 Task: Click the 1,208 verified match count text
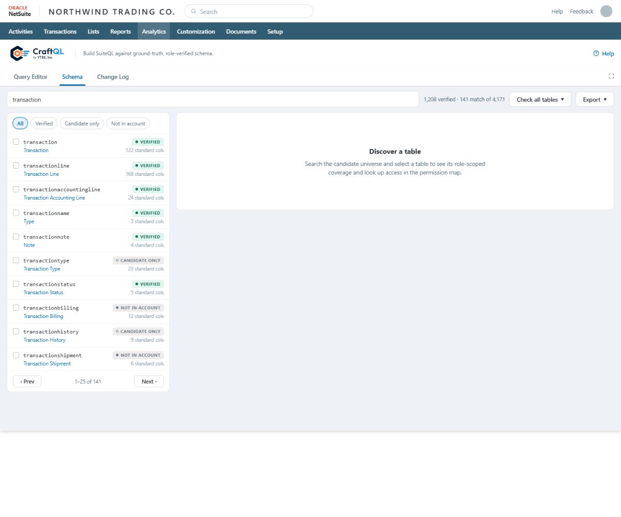coord(464,99)
